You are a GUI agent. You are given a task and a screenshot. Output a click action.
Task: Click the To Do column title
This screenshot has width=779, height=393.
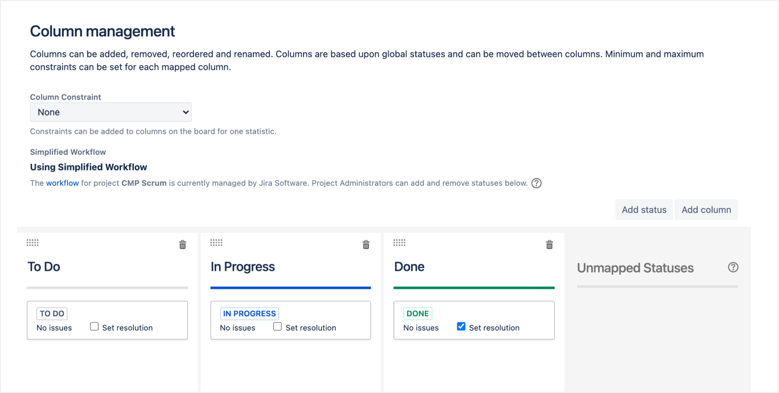point(44,267)
